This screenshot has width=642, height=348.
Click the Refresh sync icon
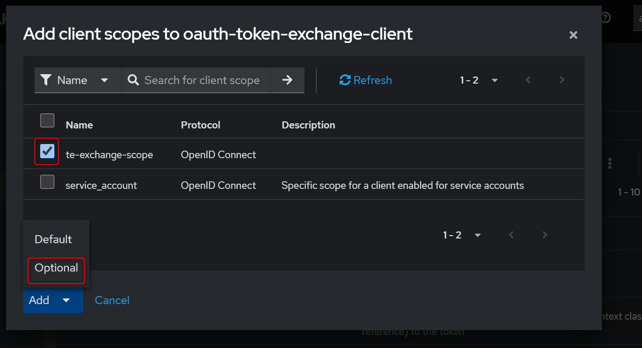(345, 80)
